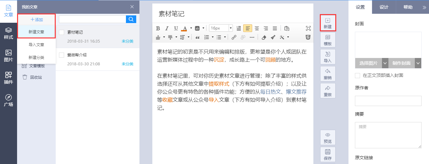
Task: Click the italic formatting icon
Action: click(x=167, y=28)
